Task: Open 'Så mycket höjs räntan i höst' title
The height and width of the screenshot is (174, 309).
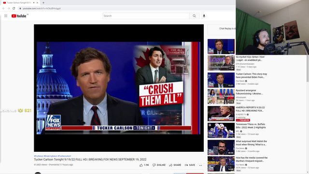Action: pos(250,58)
